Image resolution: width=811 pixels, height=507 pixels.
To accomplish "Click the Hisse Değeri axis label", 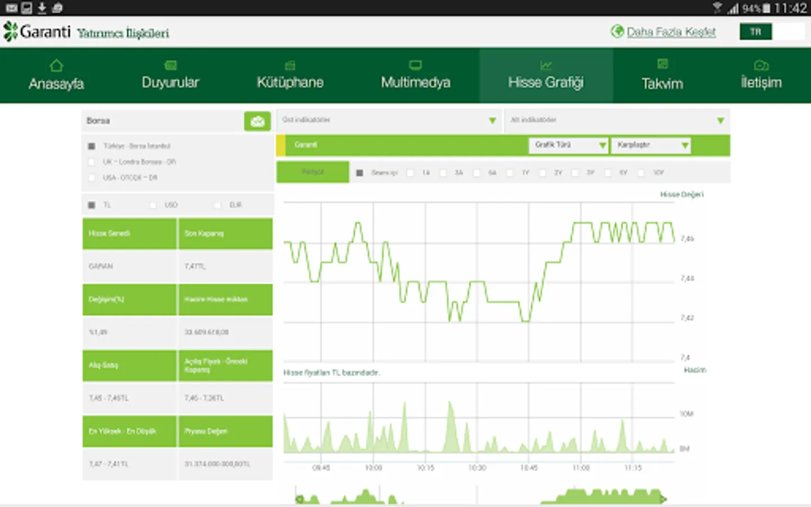I will click(x=682, y=194).
